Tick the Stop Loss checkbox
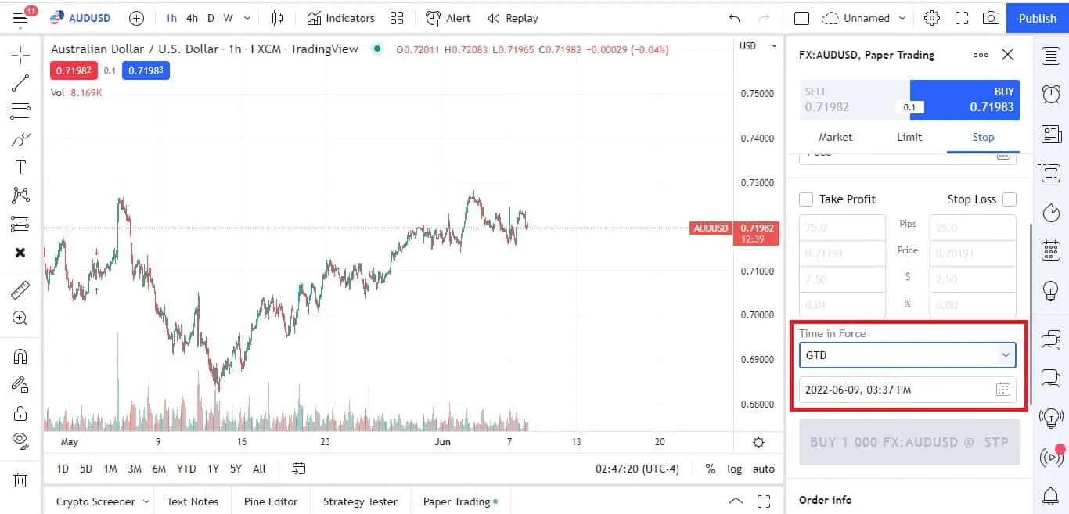Screen dimensions: 1069x514 point(1010,199)
